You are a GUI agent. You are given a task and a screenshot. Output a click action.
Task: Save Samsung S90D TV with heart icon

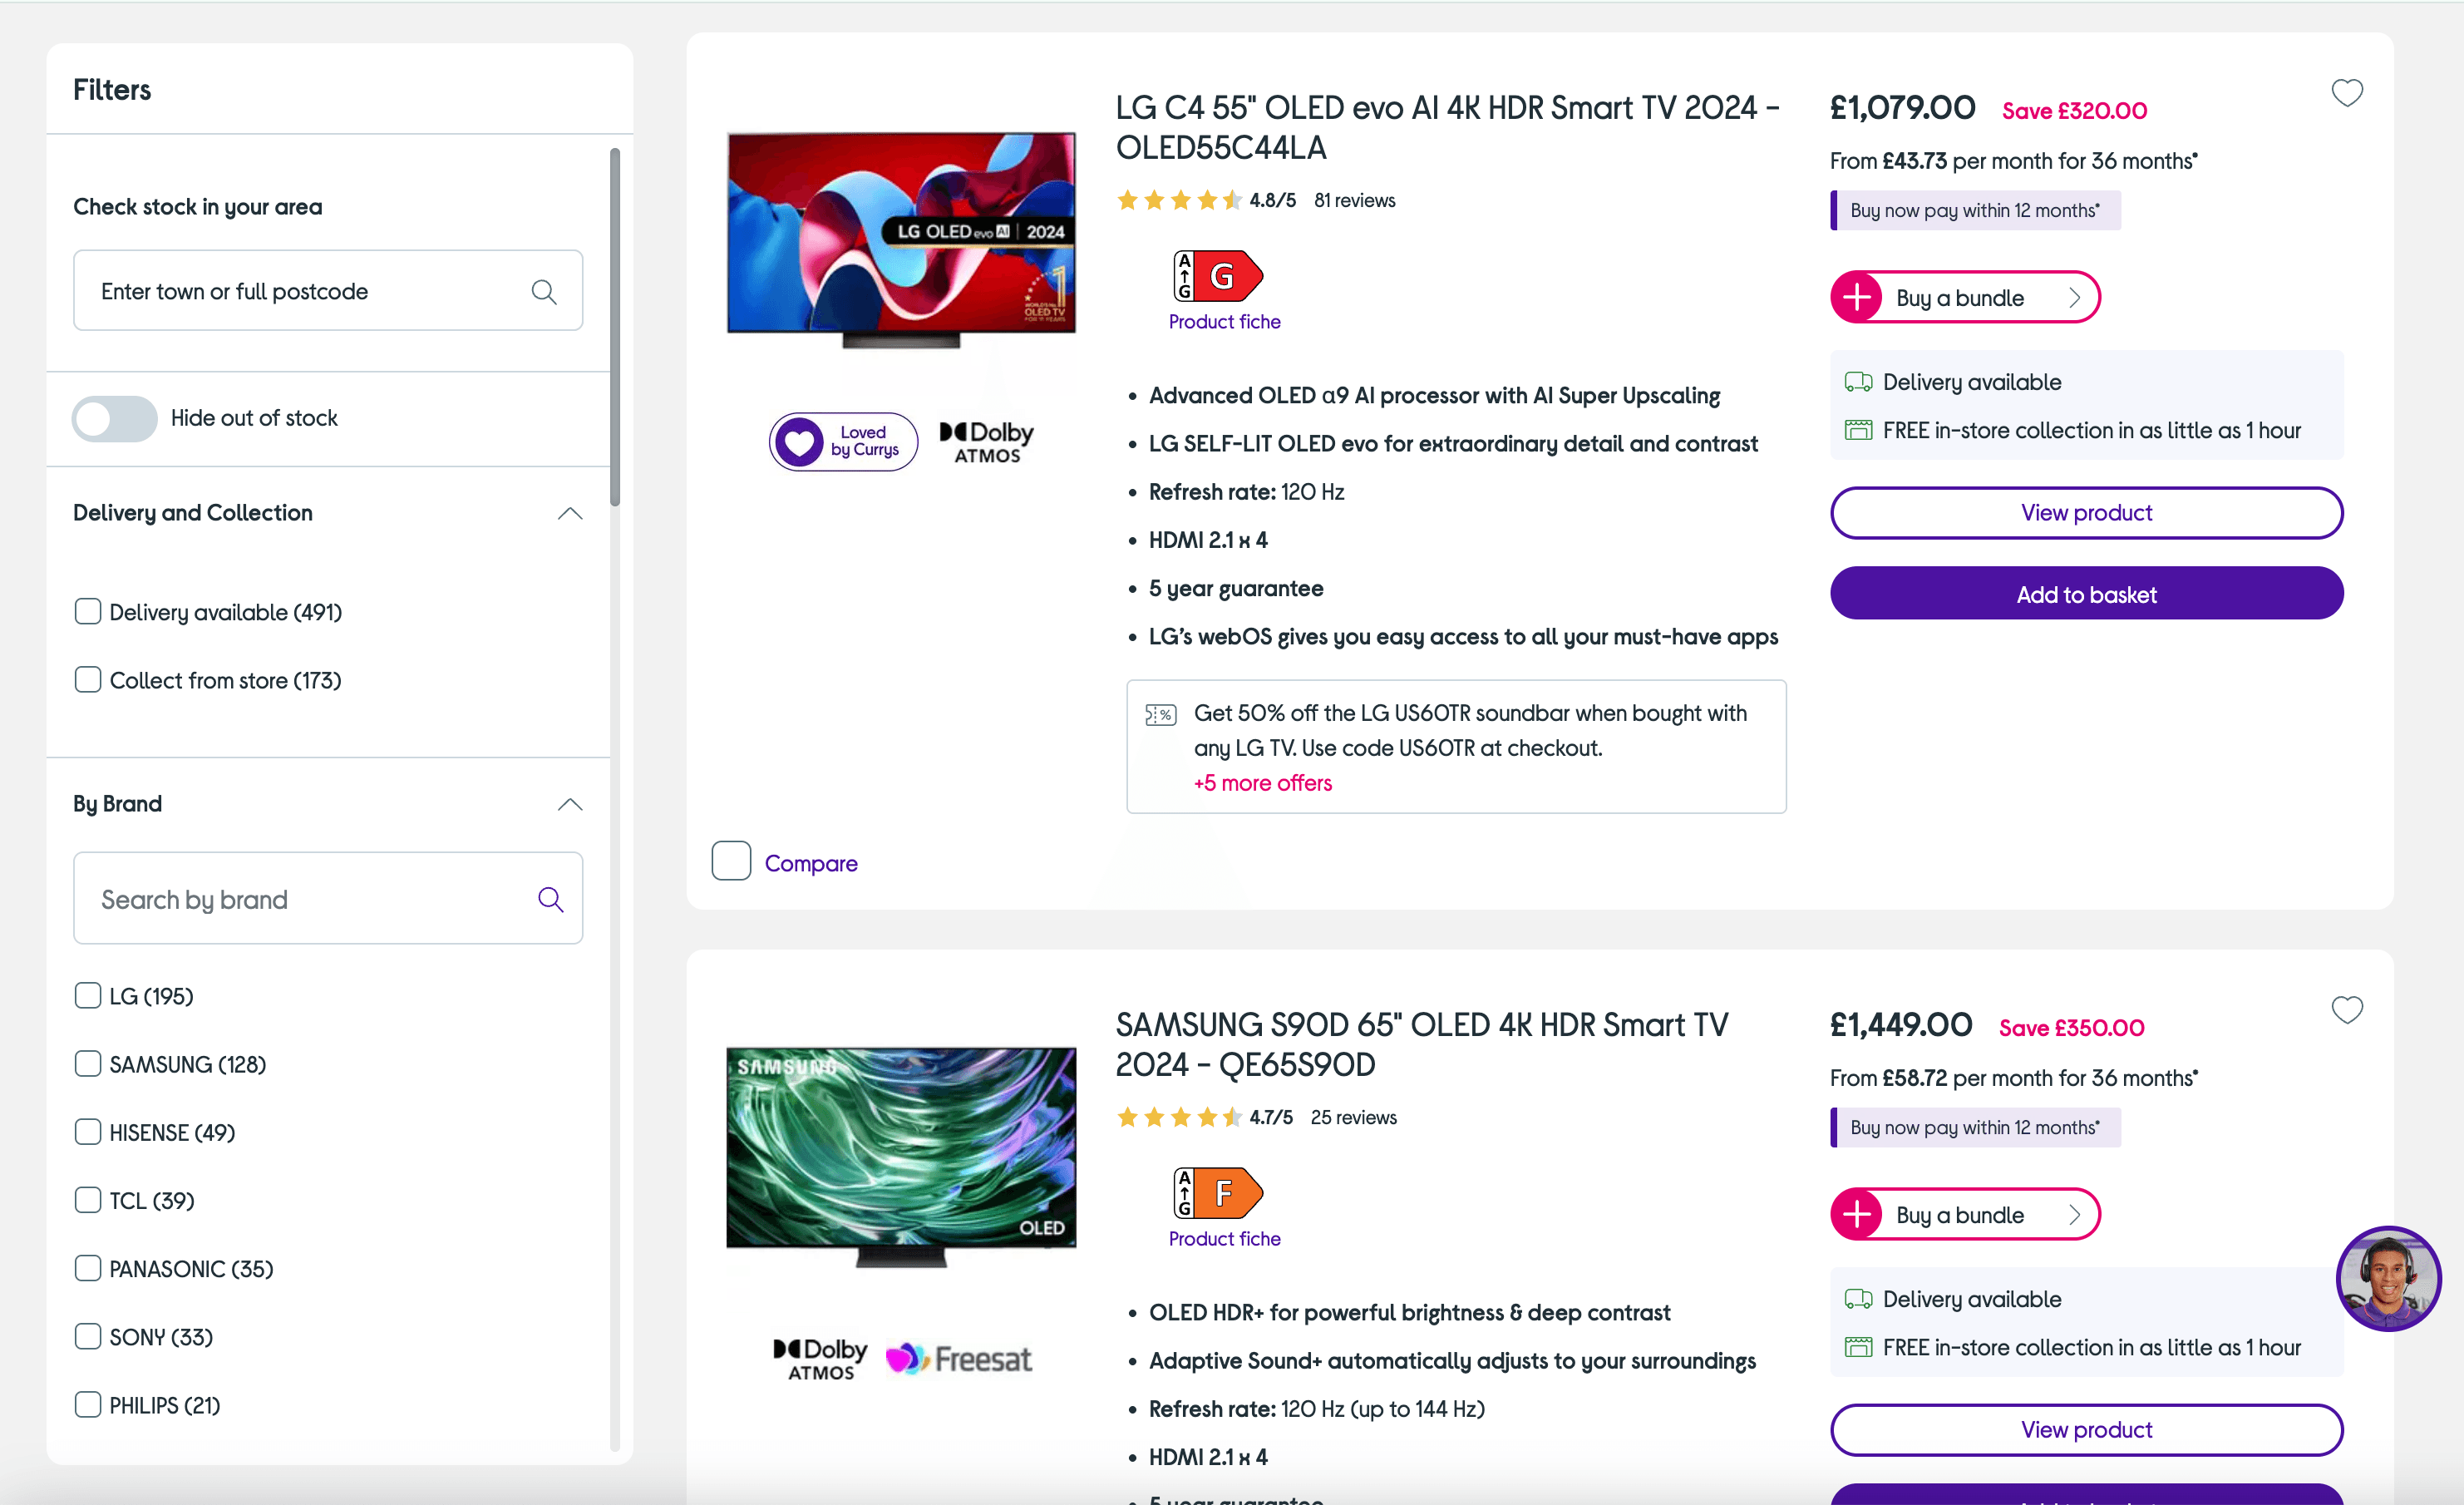point(2346,1010)
